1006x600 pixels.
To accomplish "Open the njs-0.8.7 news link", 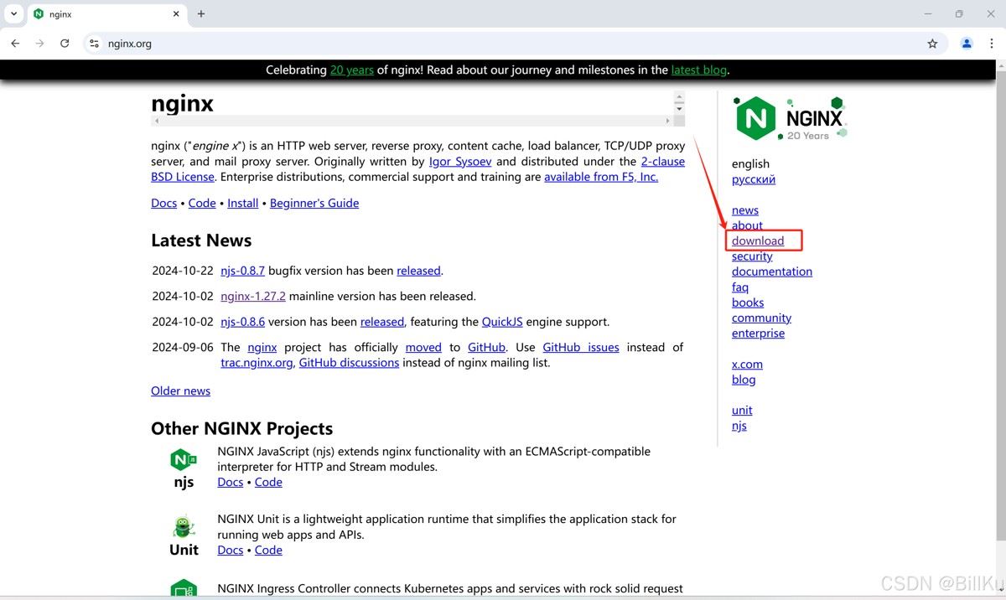I will click(242, 271).
